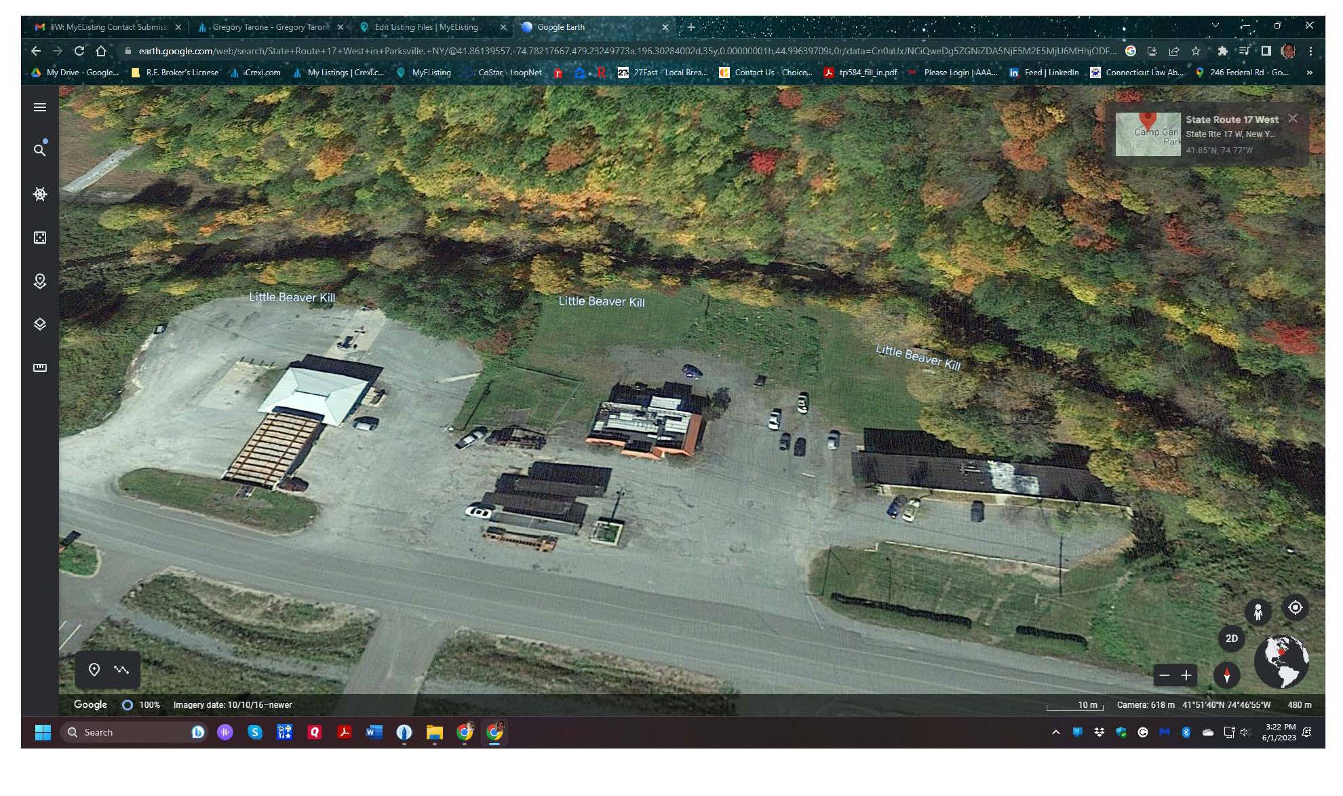Open the Map Style layers icon
Image resolution: width=1343 pixels, height=796 pixels.
[x=40, y=324]
